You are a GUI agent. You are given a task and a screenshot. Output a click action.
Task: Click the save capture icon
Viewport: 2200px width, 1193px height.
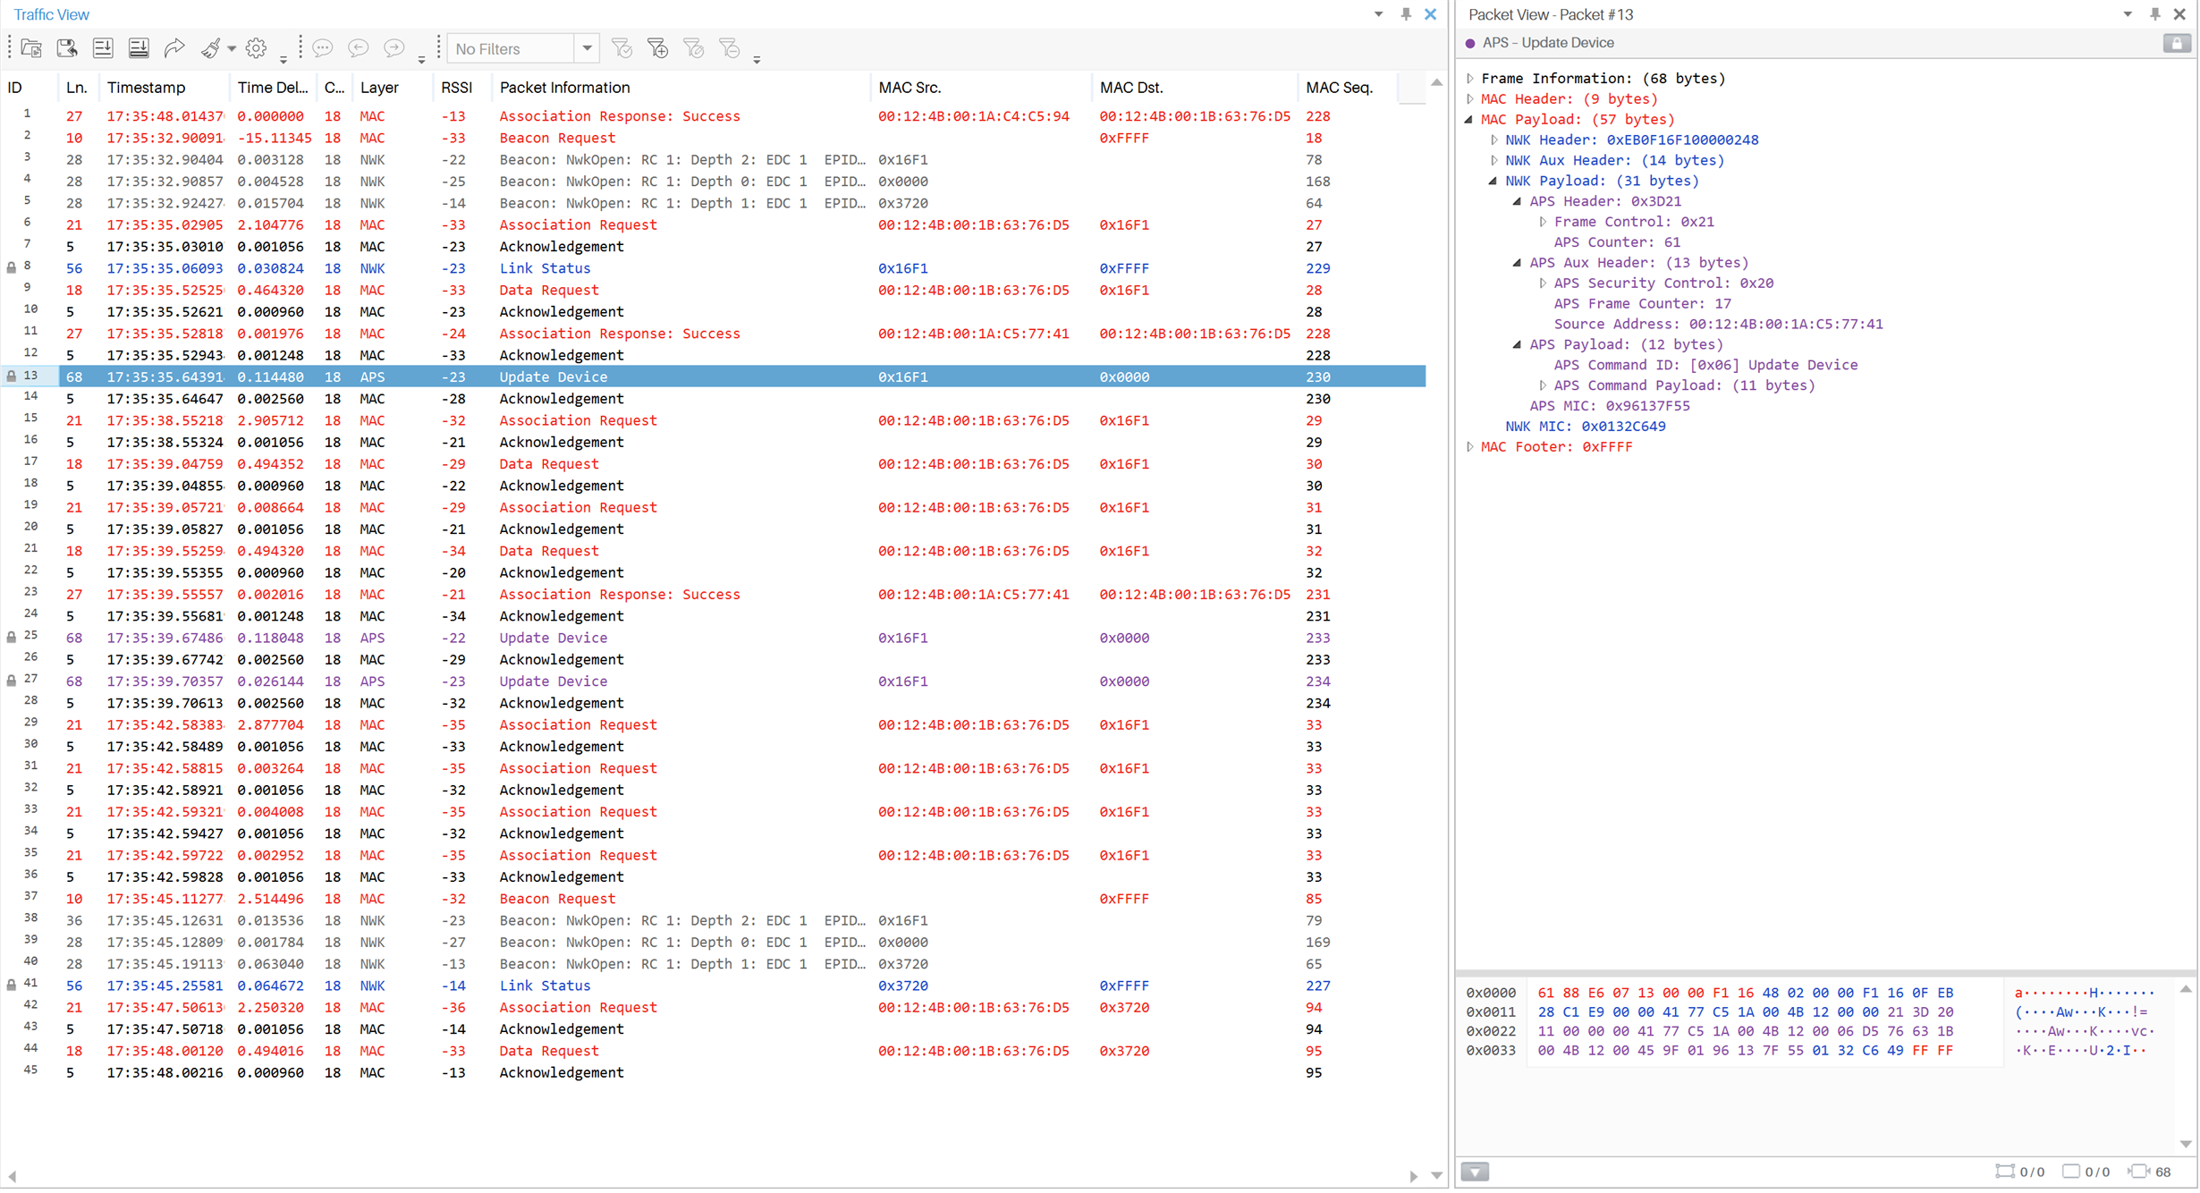tap(67, 48)
